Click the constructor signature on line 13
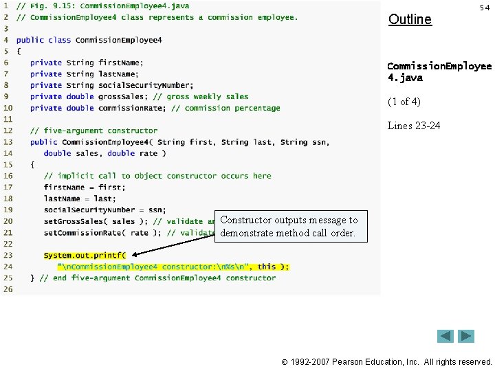Image resolution: width=495 pixels, height=371 pixels. pos(180,142)
